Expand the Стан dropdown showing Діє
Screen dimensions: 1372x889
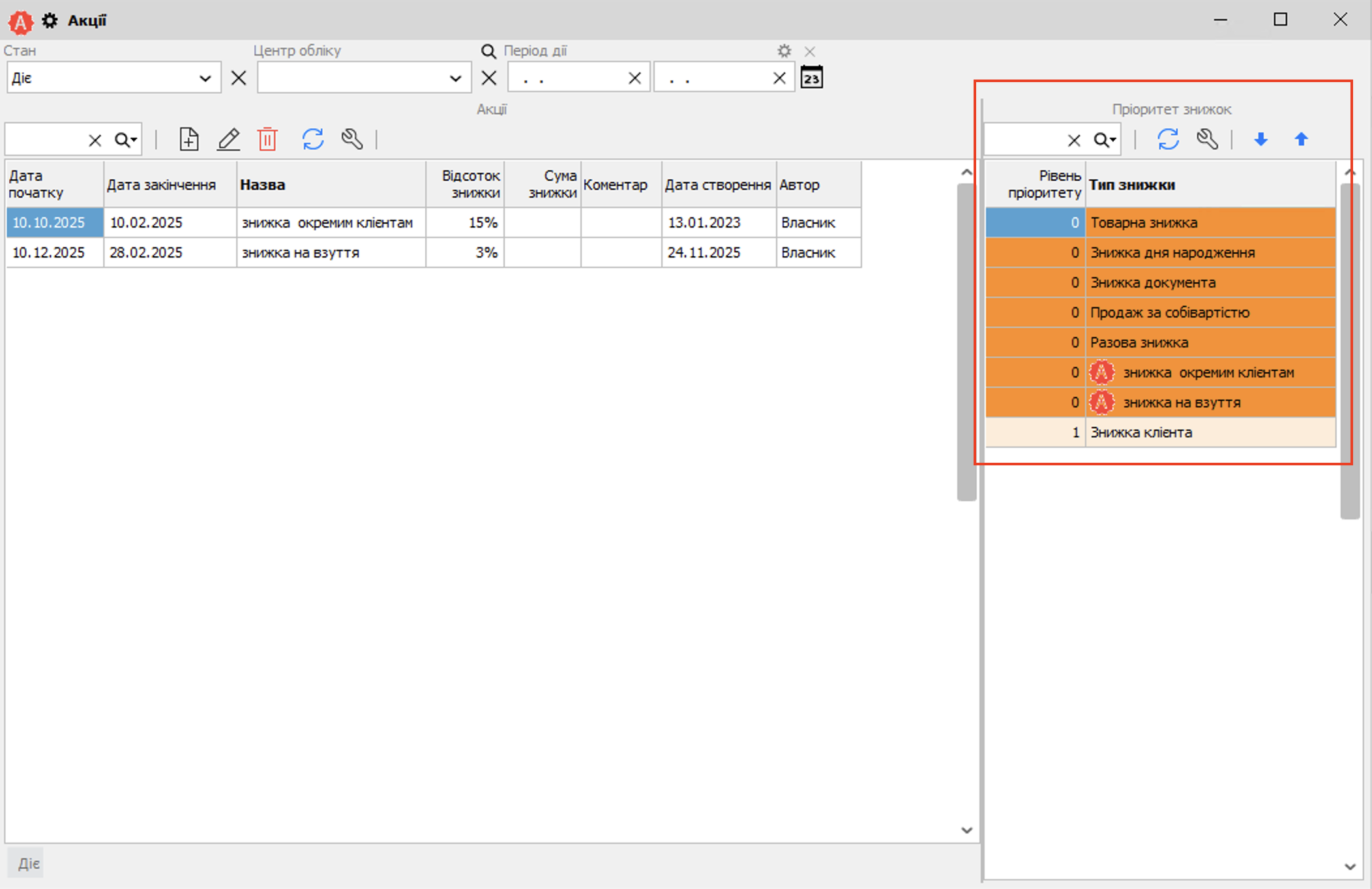point(205,78)
